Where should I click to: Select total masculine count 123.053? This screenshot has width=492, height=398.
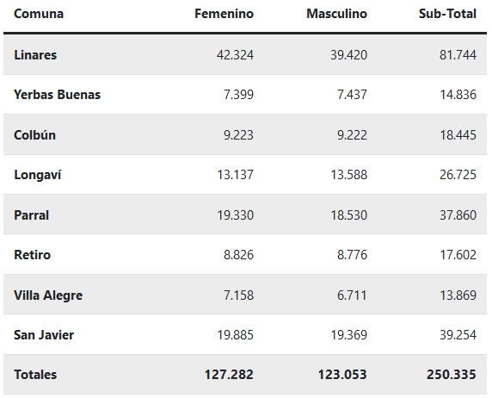342,375
